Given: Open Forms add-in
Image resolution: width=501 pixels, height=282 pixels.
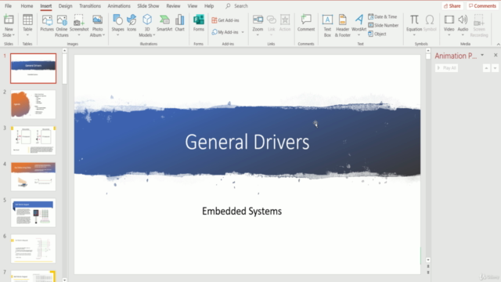Looking at the screenshot, I should [198, 23].
